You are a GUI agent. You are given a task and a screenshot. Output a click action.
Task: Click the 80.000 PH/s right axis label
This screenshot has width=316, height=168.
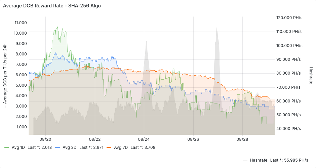(288, 73)
